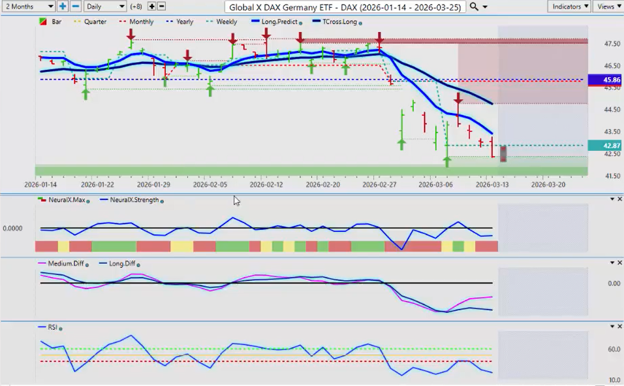This screenshot has width=624, height=386.
Task: Open the Views menu
Action: tap(608, 7)
